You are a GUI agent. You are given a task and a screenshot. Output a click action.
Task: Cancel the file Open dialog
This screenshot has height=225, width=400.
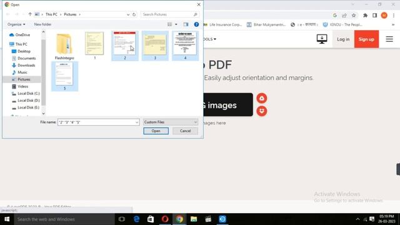[x=185, y=131]
